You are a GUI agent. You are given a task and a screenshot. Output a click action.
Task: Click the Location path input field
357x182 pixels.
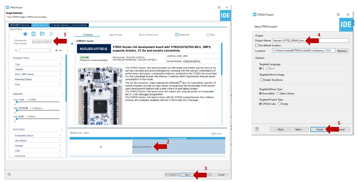click(304, 51)
